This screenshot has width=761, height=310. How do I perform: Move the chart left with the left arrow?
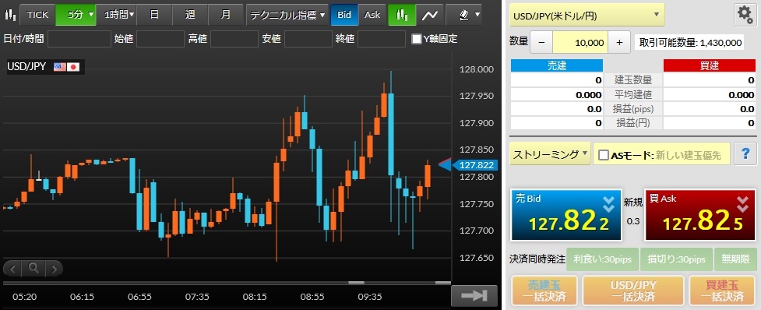(x=13, y=268)
